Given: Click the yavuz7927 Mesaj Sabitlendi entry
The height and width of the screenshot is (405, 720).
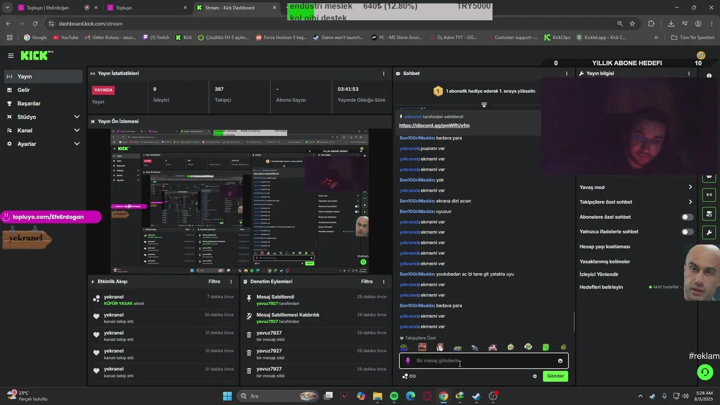Looking at the screenshot, I should coord(316,300).
